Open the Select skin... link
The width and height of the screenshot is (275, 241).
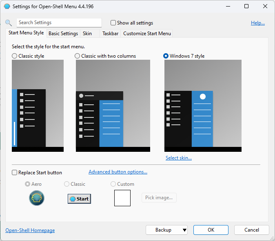(x=179, y=158)
